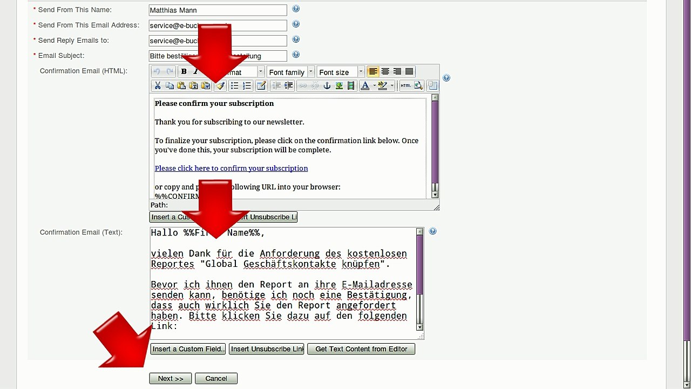Expand the highlight color picker arrow
Image resolution: width=691 pixels, height=389 pixels.
click(x=392, y=85)
